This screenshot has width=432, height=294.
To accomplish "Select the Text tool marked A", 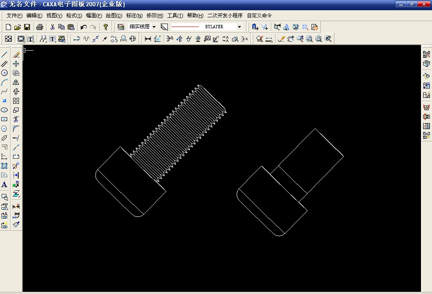I will click(x=4, y=184).
